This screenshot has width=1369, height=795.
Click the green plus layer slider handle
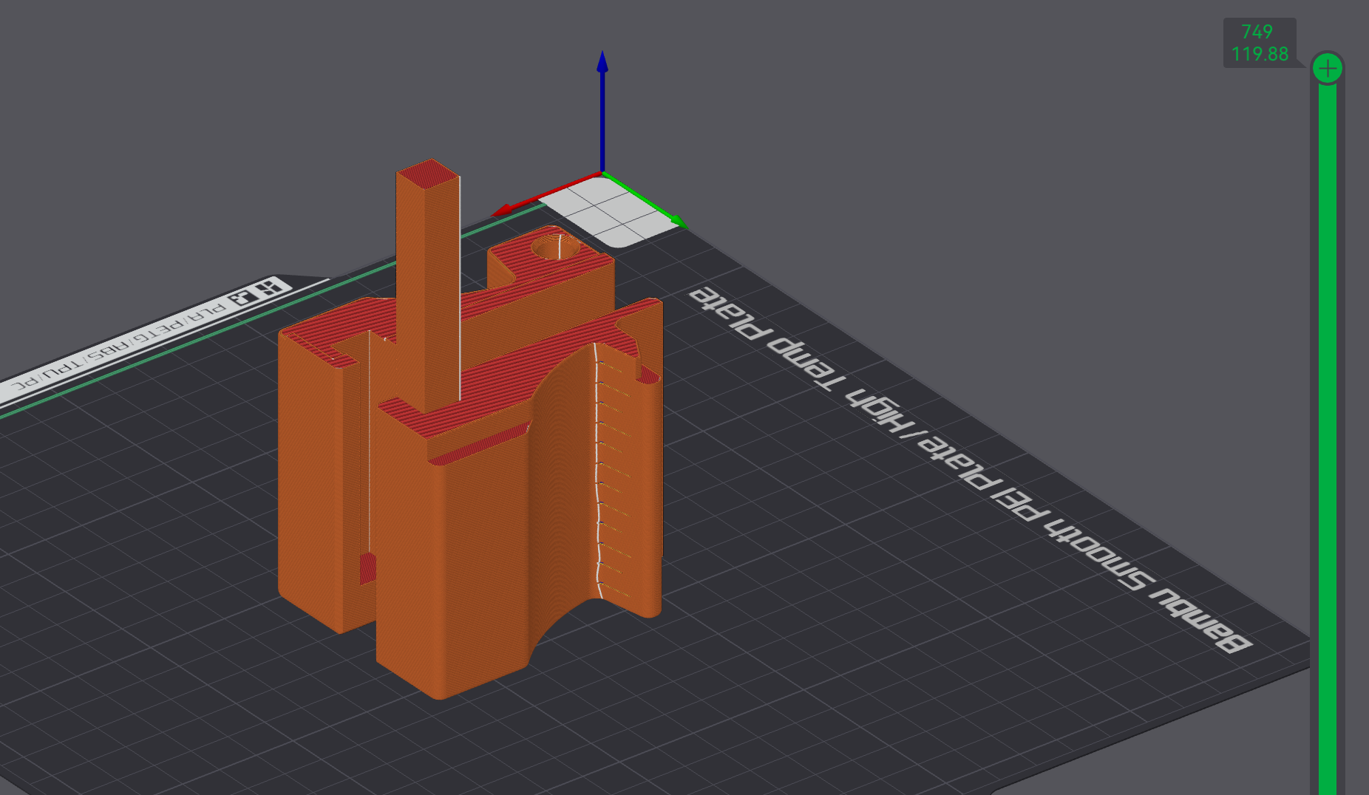point(1328,69)
